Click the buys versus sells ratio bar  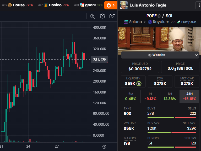[172, 117]
